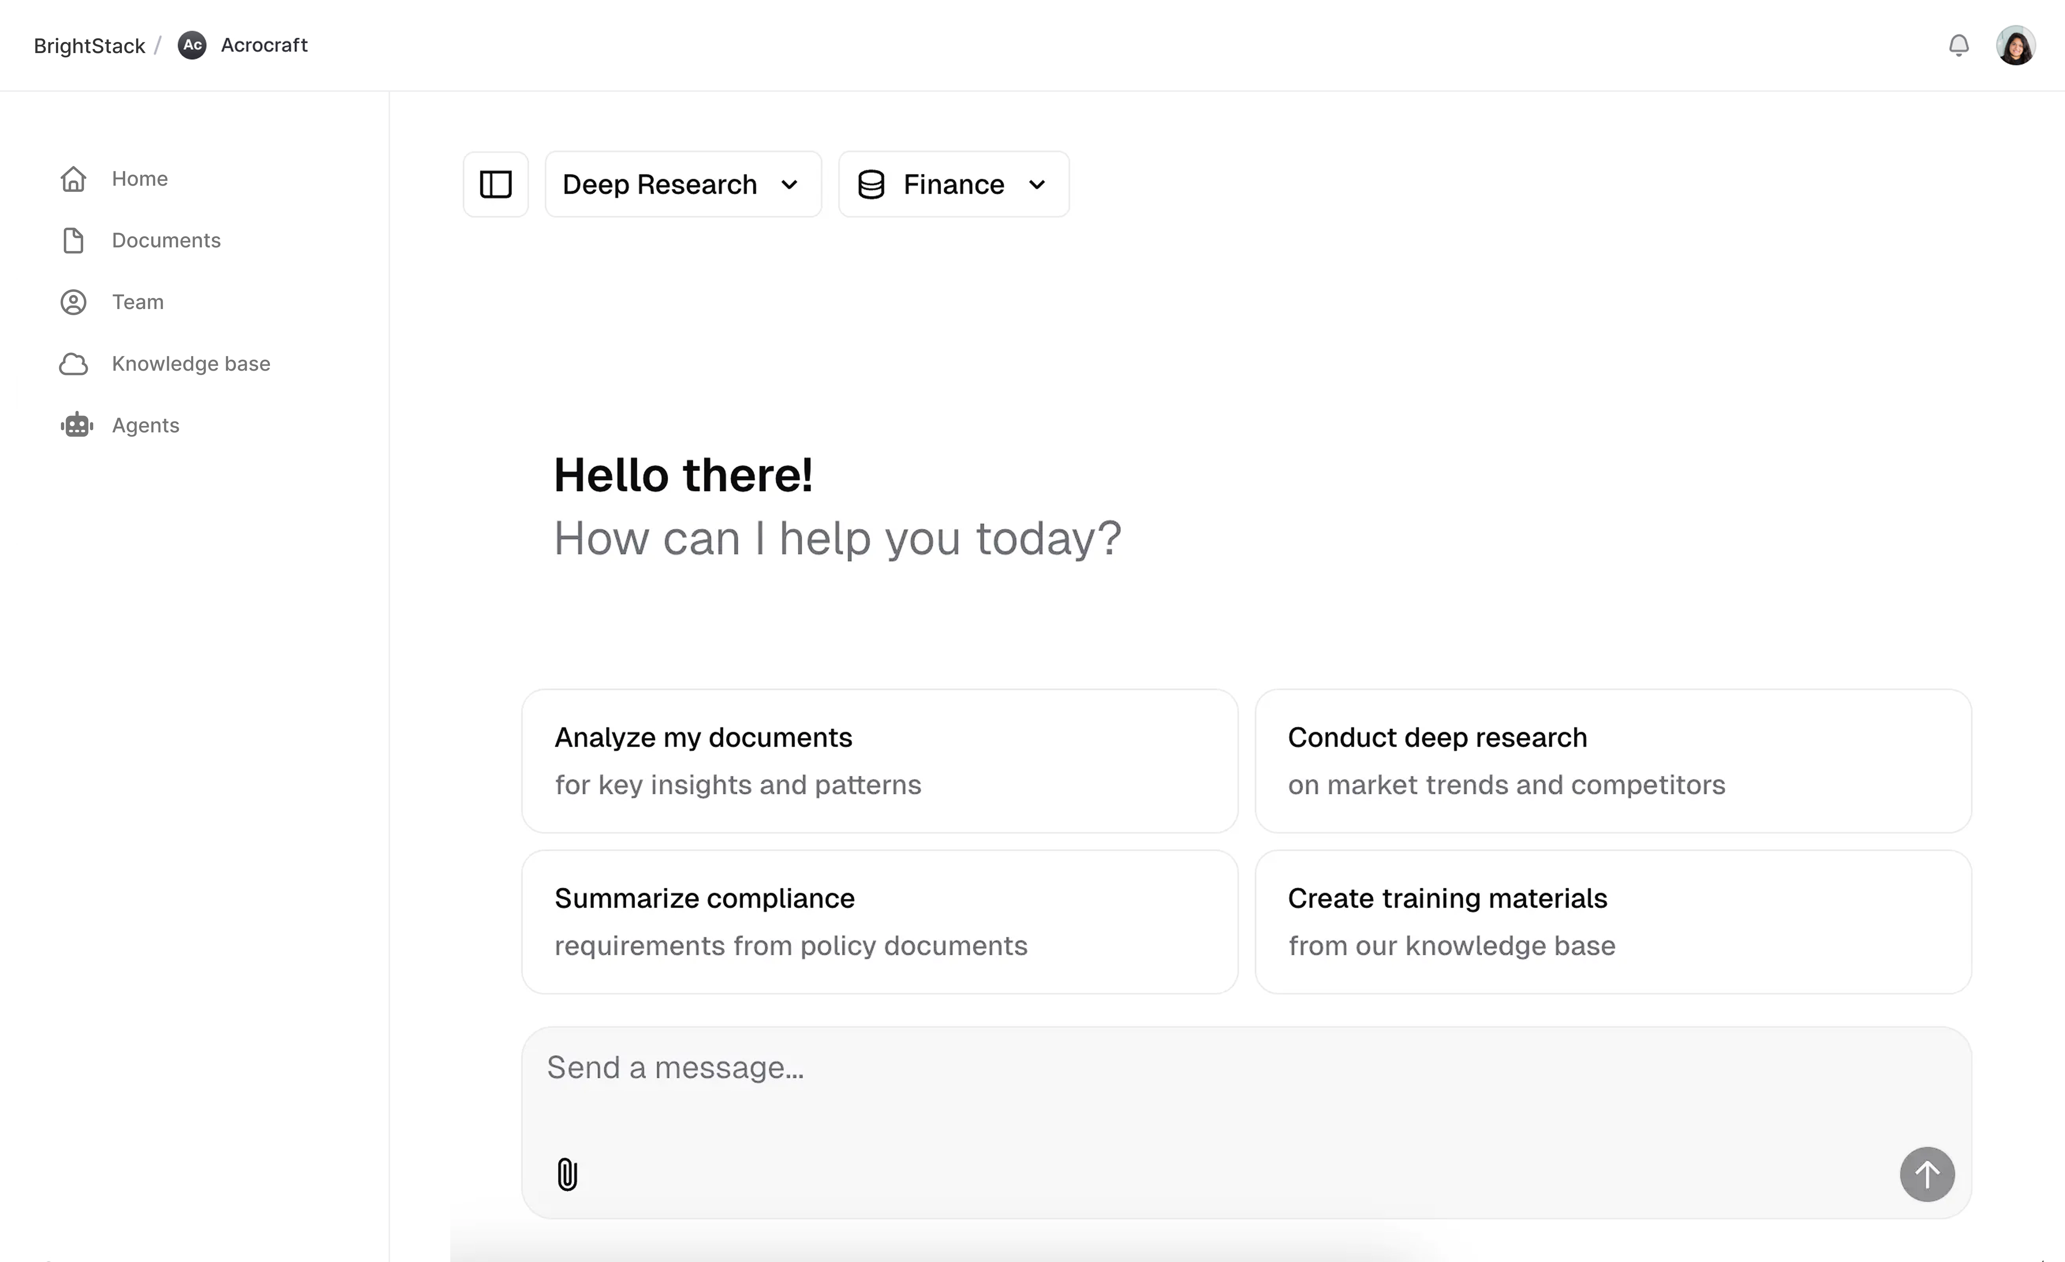Select the Agents robot icon
2065x1262 pixels.
coord(76,425)
